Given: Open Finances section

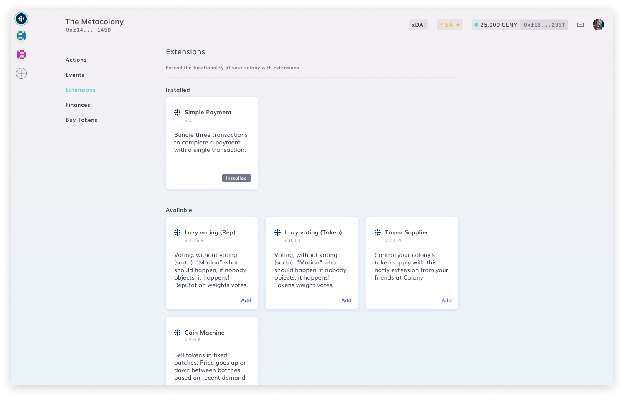Looking at the screenshot, I should coord(78,105).
